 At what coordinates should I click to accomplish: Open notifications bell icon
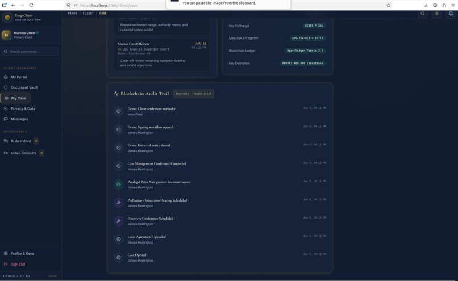pos(451,14)
